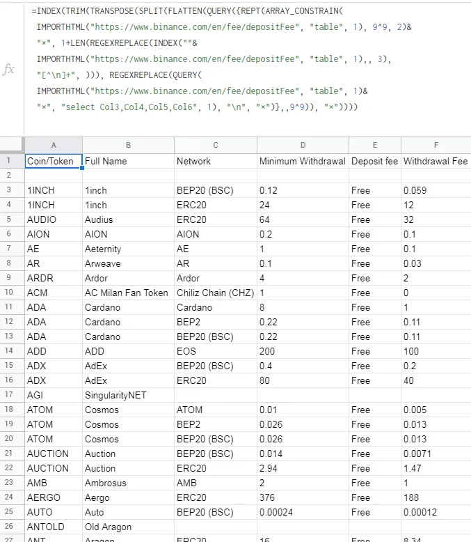Select column F header

pyautogui.click(x=436, y=145)
